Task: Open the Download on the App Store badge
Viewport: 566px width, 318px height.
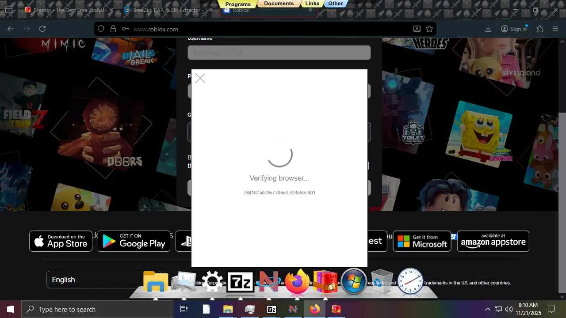Action: 61,241
